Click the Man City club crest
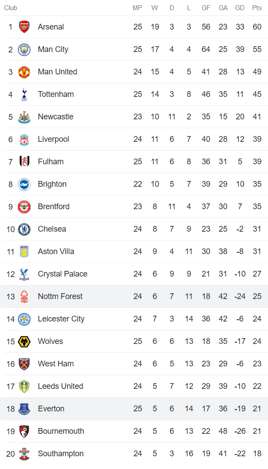The height and width of the screenshot is (469, 268). coord(24,49)
